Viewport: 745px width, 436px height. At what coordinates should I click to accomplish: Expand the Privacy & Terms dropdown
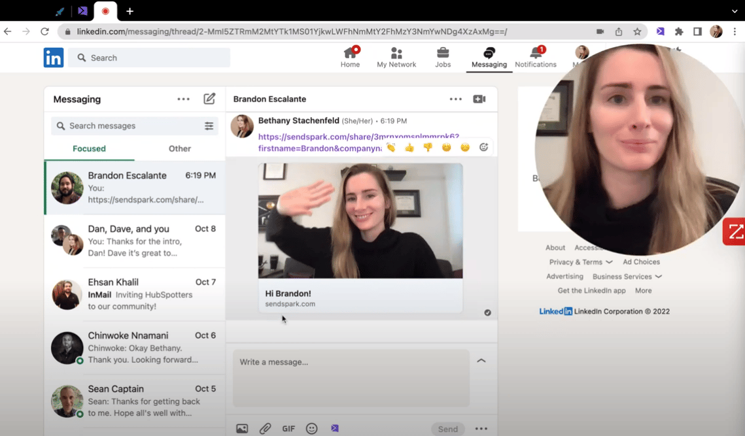point(581,262)
